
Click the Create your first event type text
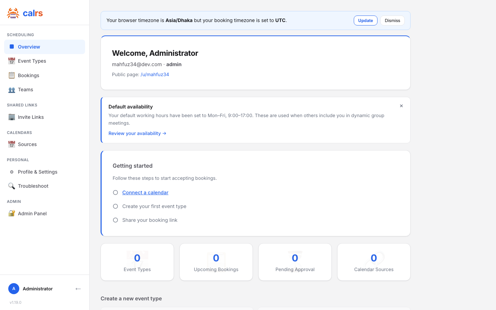(x=154, y=206)
